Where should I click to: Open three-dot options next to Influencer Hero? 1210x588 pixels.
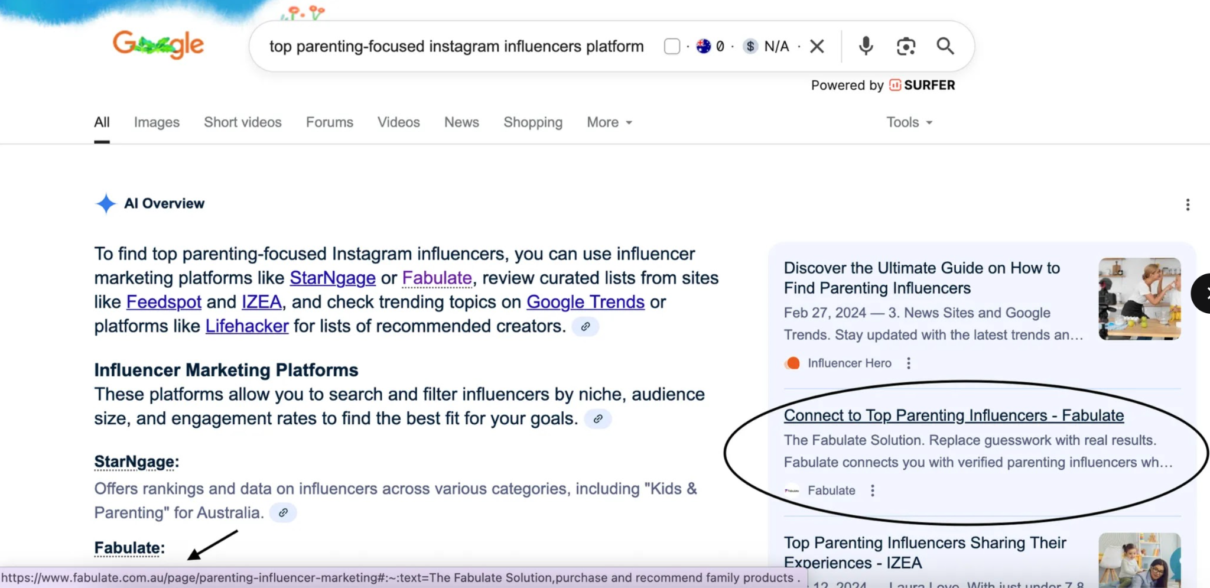coord(909,363)
